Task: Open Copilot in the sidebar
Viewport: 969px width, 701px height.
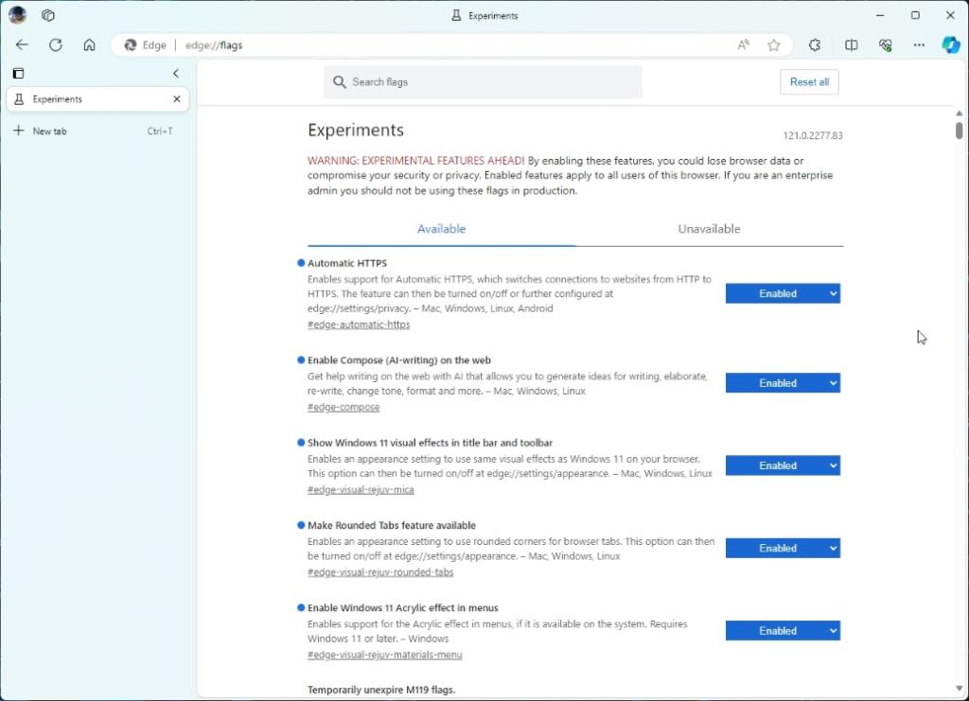Action: (x=952, y=44)
